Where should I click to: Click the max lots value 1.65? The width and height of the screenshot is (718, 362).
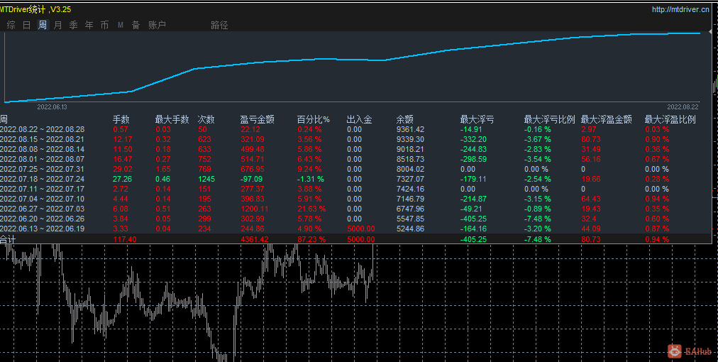coord(163,169)
